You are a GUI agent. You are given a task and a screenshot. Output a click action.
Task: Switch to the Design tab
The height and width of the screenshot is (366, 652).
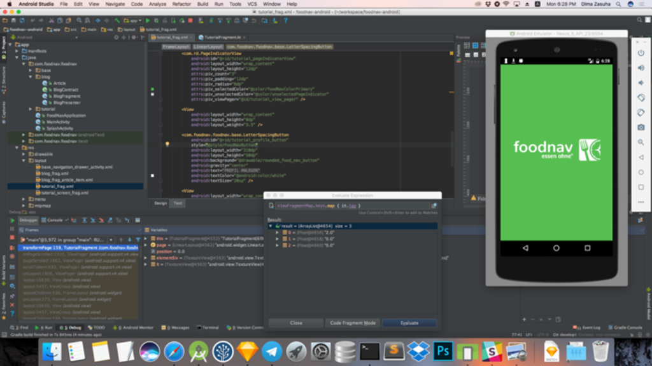pyautogui.click(x=160, y=203)
